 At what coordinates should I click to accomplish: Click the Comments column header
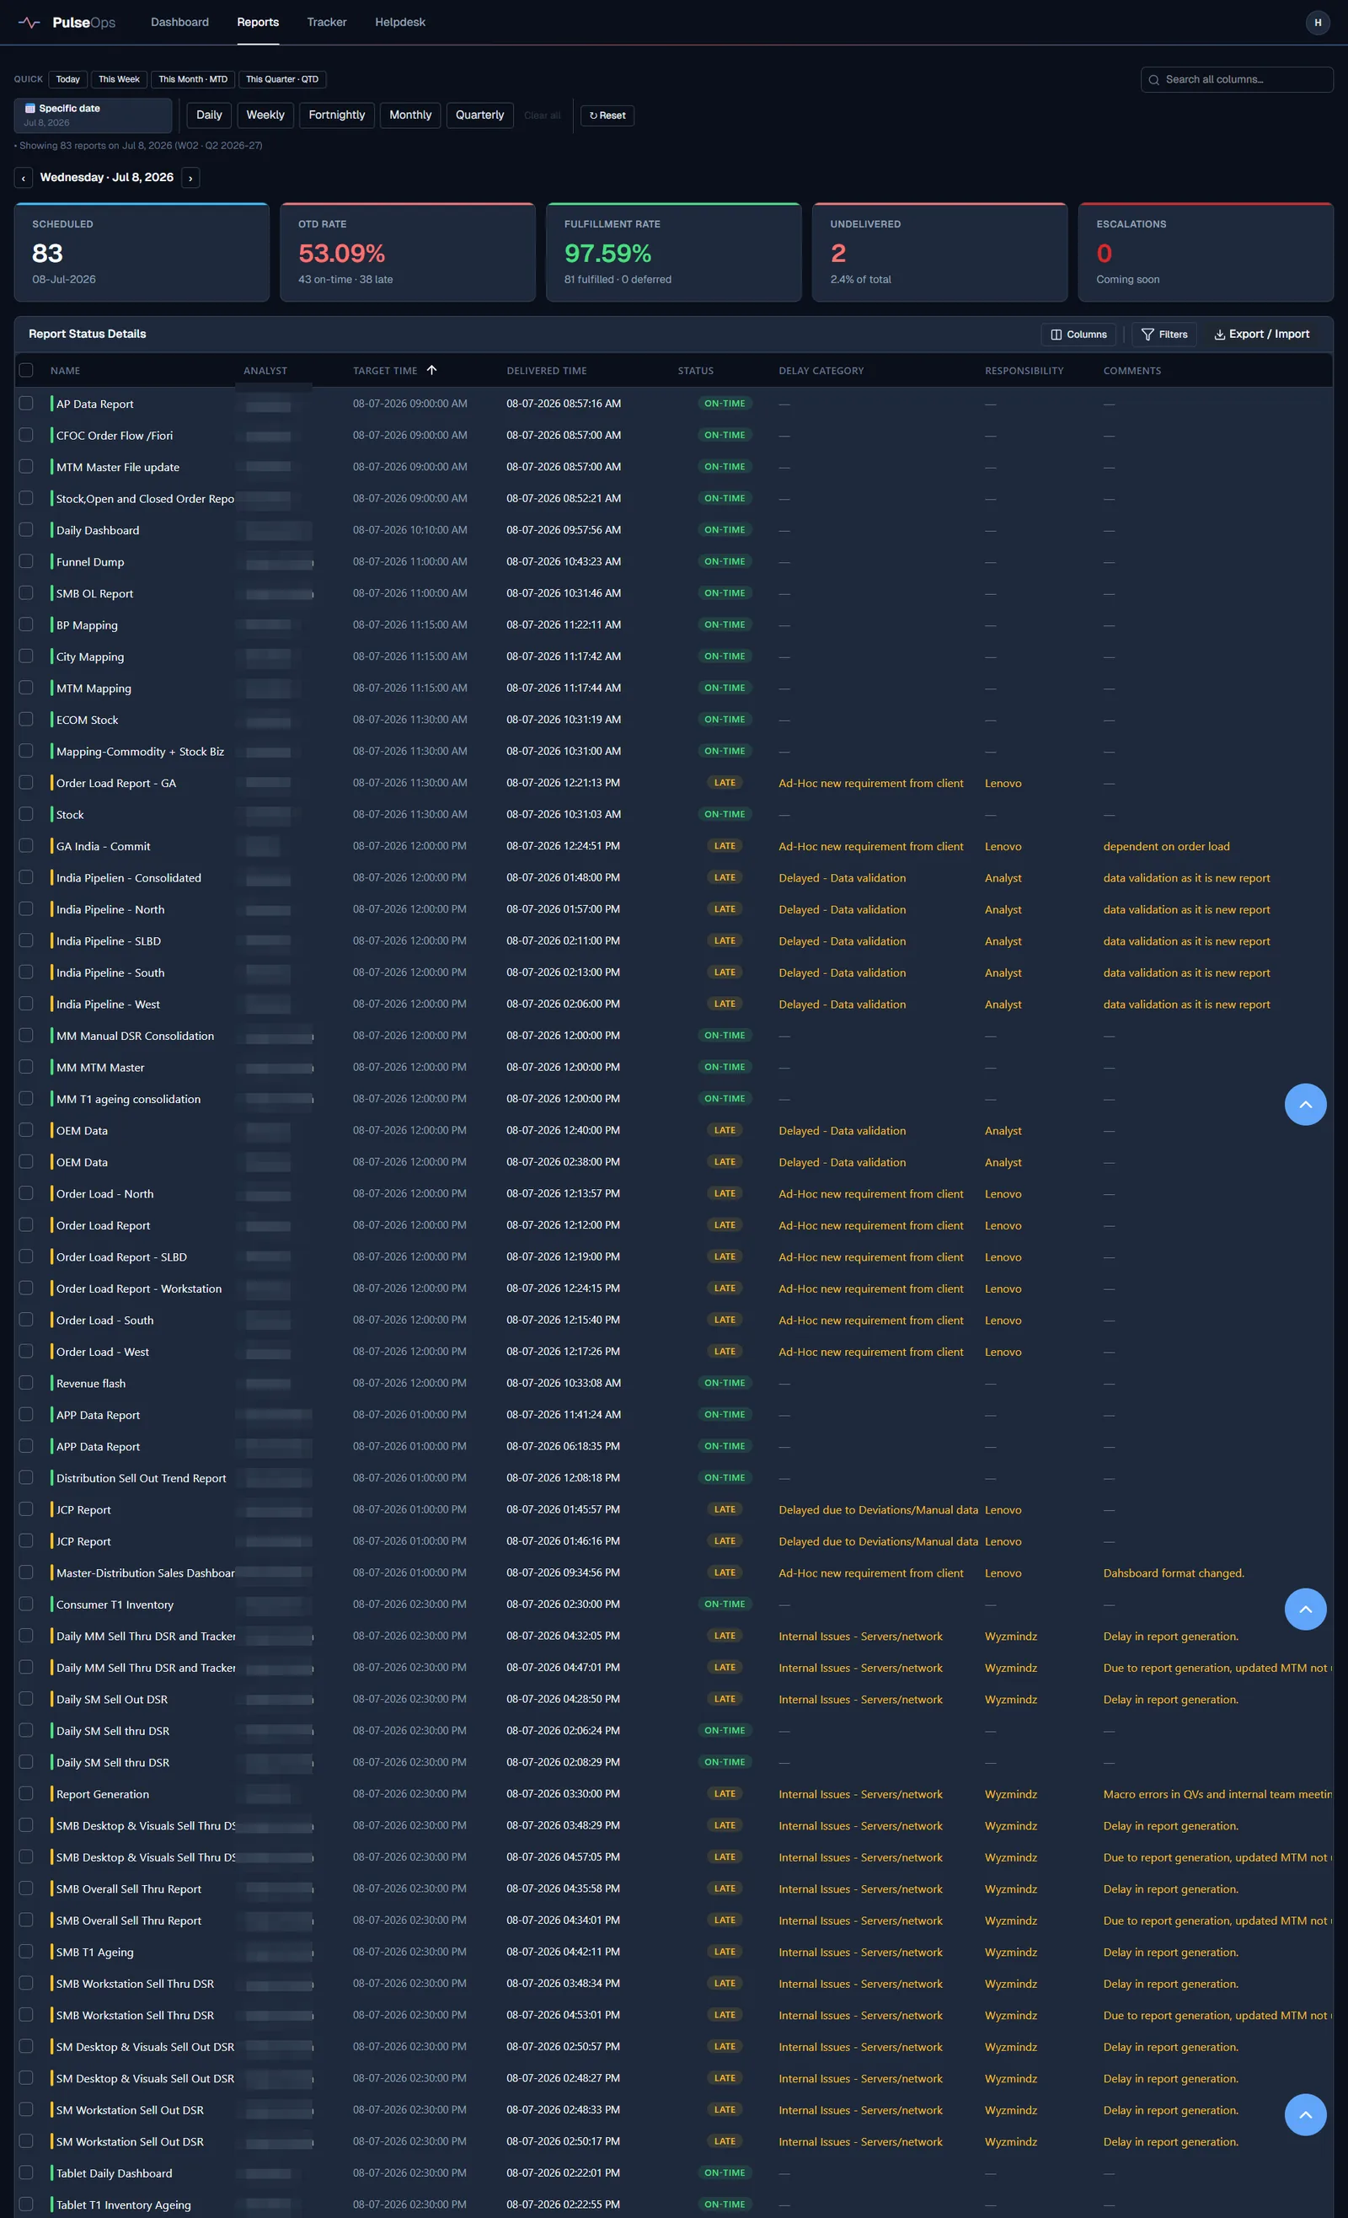coord(1132,371)
